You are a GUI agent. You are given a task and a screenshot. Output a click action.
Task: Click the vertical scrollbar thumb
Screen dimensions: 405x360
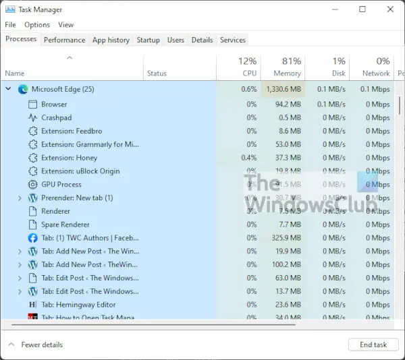pyautogui.click(x=400, y=106)
